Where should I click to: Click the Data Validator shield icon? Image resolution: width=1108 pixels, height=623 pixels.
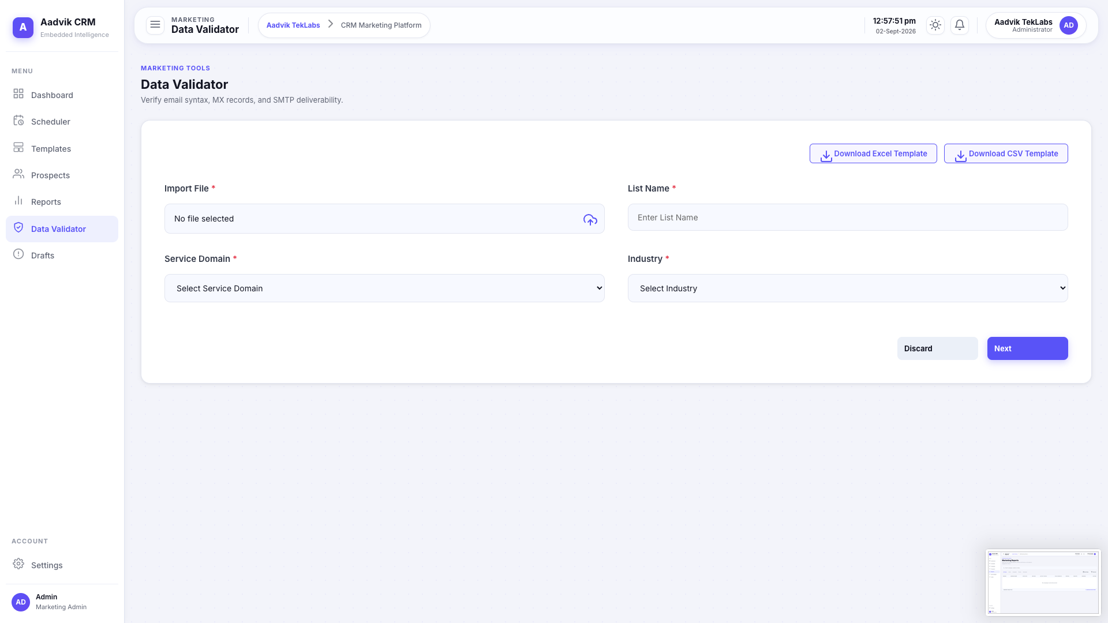click(18, 228)
